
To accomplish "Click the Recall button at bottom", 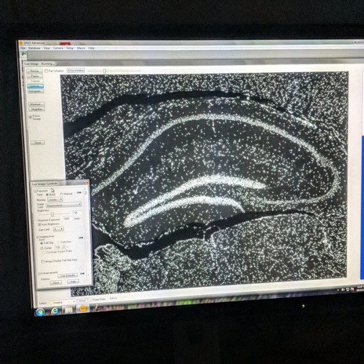I will coord(82,301).
